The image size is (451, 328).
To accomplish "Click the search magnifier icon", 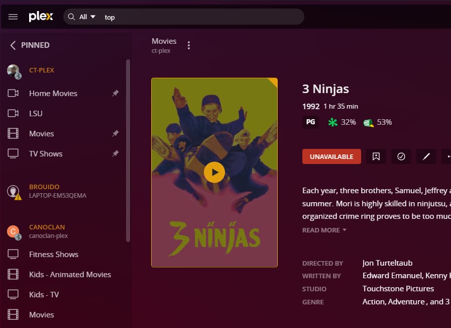I will click(x=71, y=17).
